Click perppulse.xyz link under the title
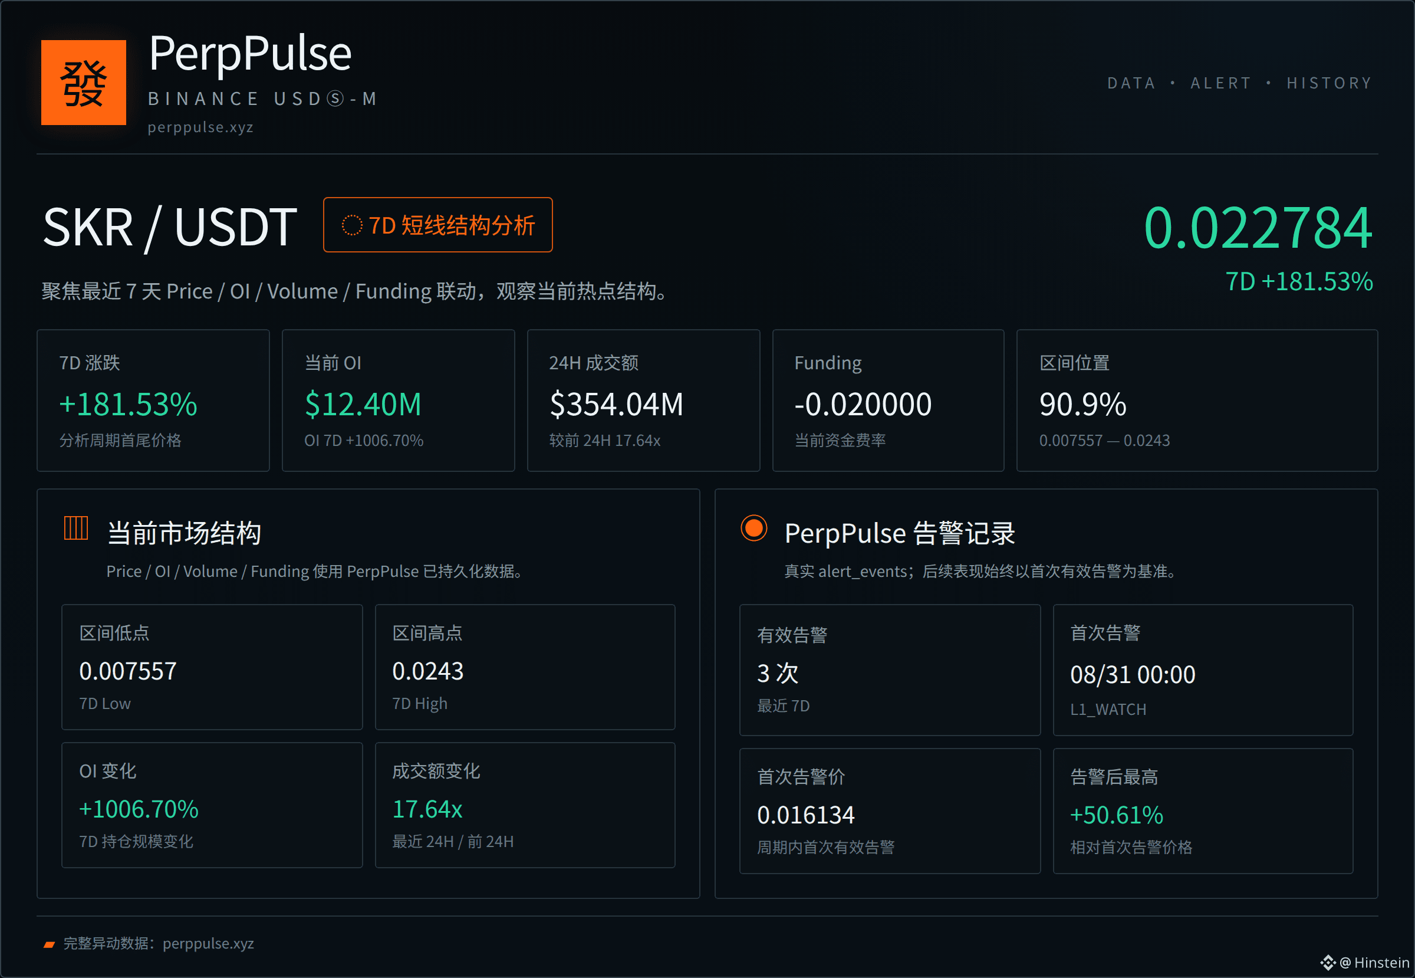 200,127
